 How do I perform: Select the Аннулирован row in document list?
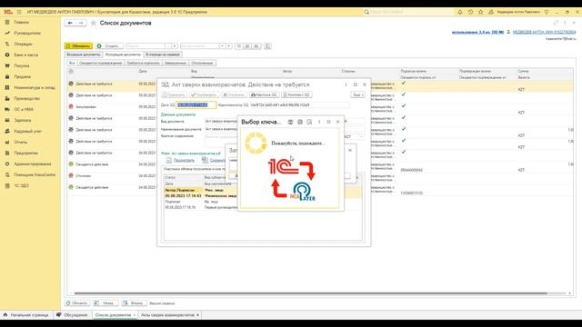pyautogui.click(x=111, y=107)
